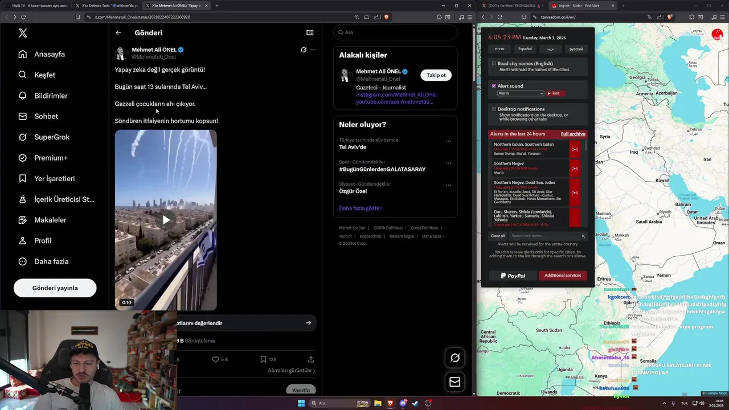Go back with the Gönderi arrow
729x410 pixels.
(118, 32)
